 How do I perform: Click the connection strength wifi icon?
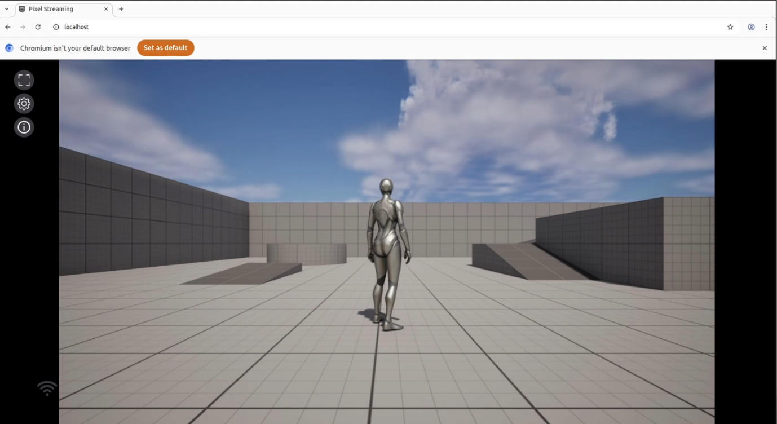tap(47, 388)
